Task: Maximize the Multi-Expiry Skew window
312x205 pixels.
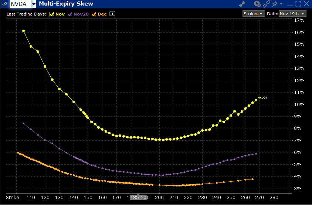Action: tap(298, 4)
